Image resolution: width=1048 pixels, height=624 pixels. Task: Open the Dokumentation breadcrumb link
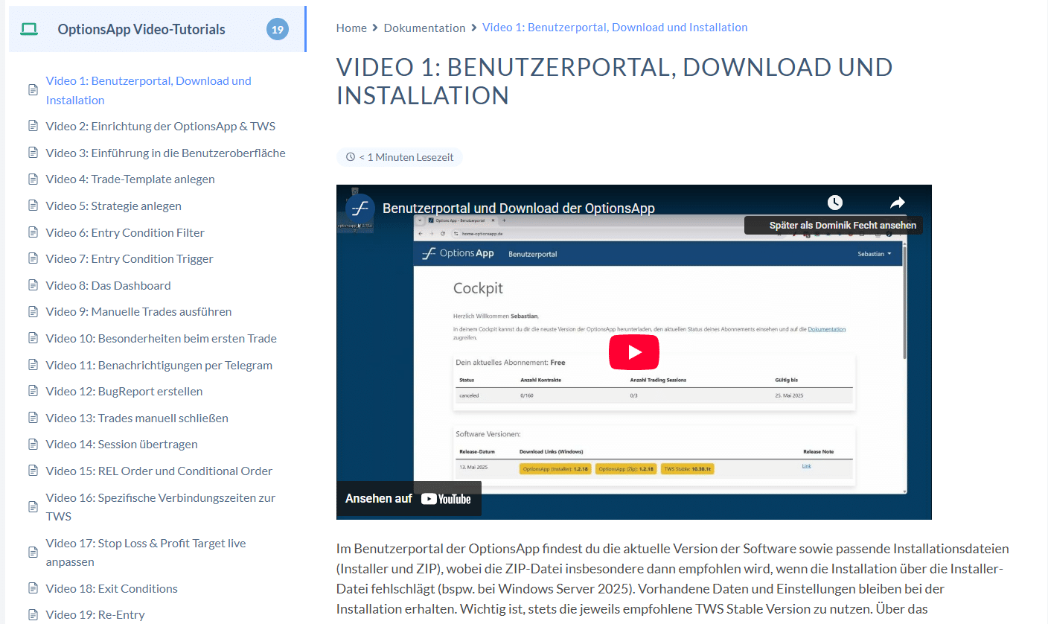pos(424,27)
